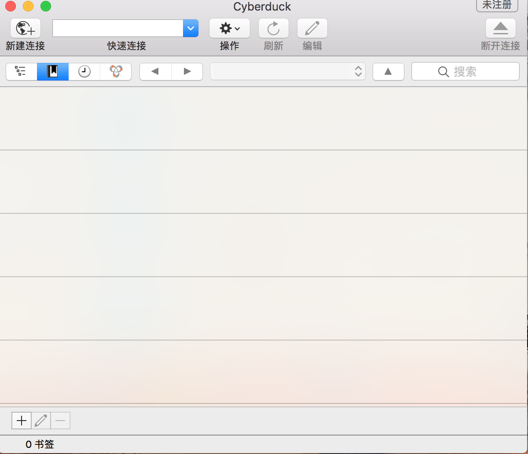Viewport: 528px width, 454px height.
Task: Expand the Quick Connect dropdown arrow
Action: (x=191, y=29)
